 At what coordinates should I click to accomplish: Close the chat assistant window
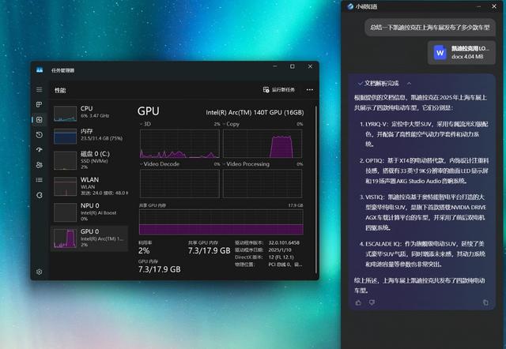tap(494, 6)
